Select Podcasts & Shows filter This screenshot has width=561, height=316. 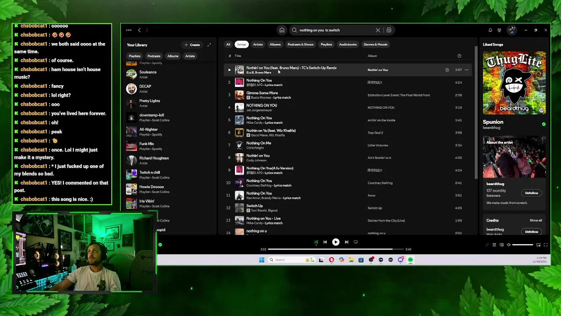click(301, 44)
